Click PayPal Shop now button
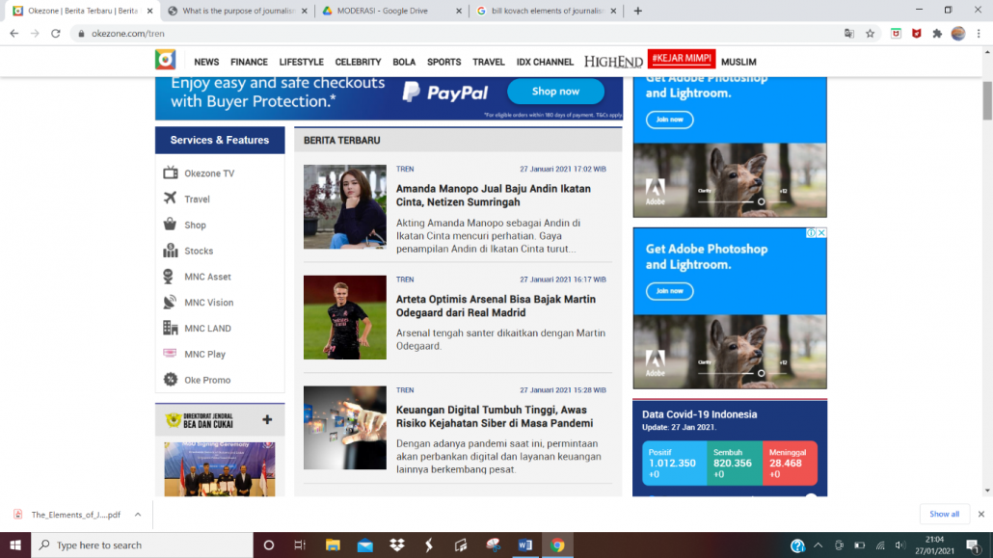993x558 pixels. click(x=555, y=92)
